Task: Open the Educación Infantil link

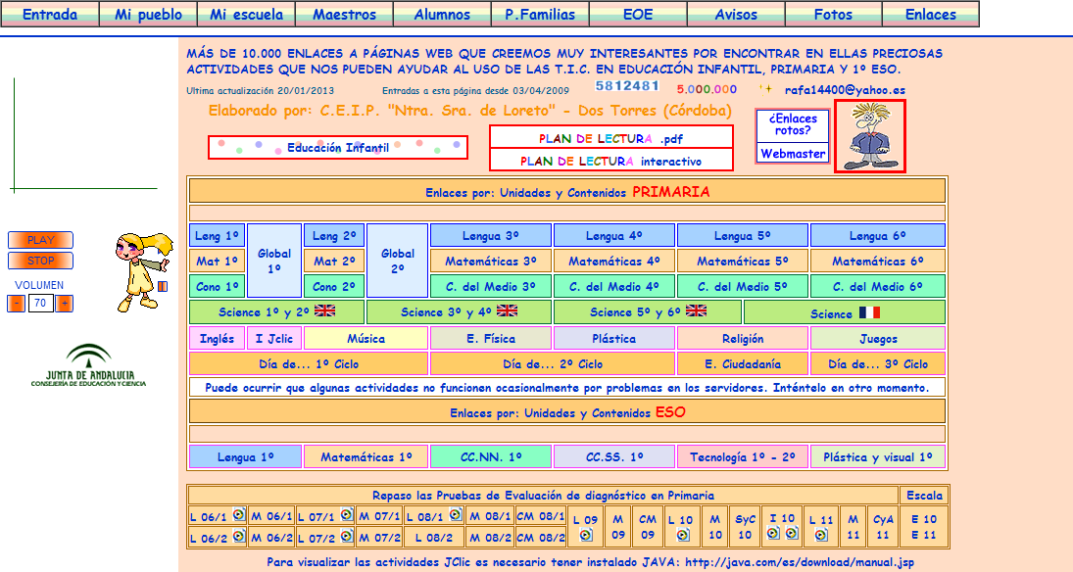Action: tap(338, 148)
